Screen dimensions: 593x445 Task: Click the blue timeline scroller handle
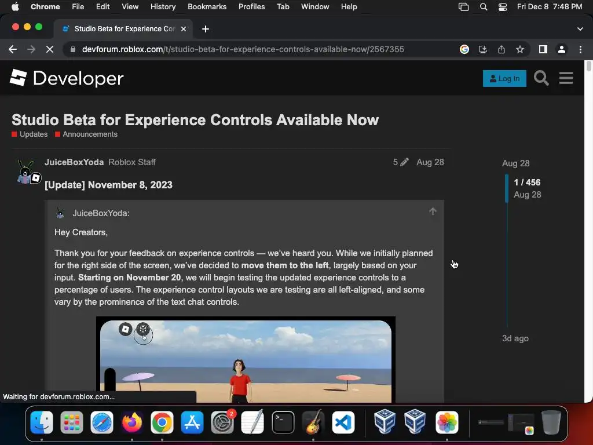click(507, 188)
